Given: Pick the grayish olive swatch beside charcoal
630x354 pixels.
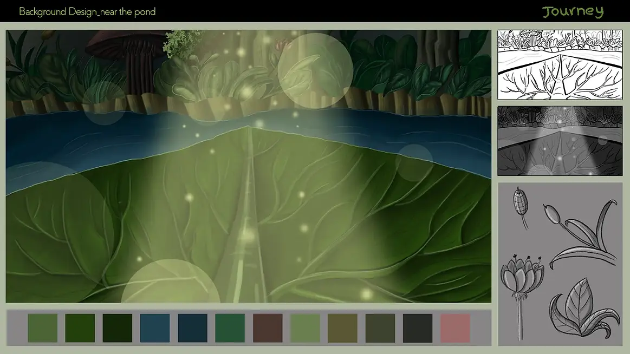Looking at the screenshot, I should 380,328.
